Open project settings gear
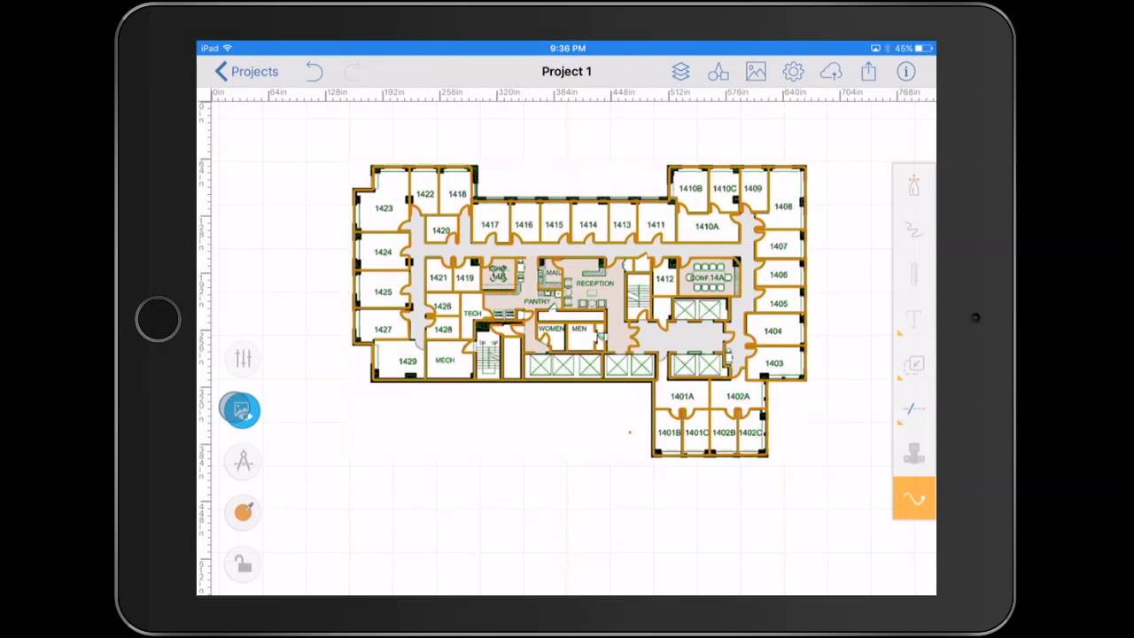Image resolution: width=1134 pixels, height=638 pixels. [793, 72]
